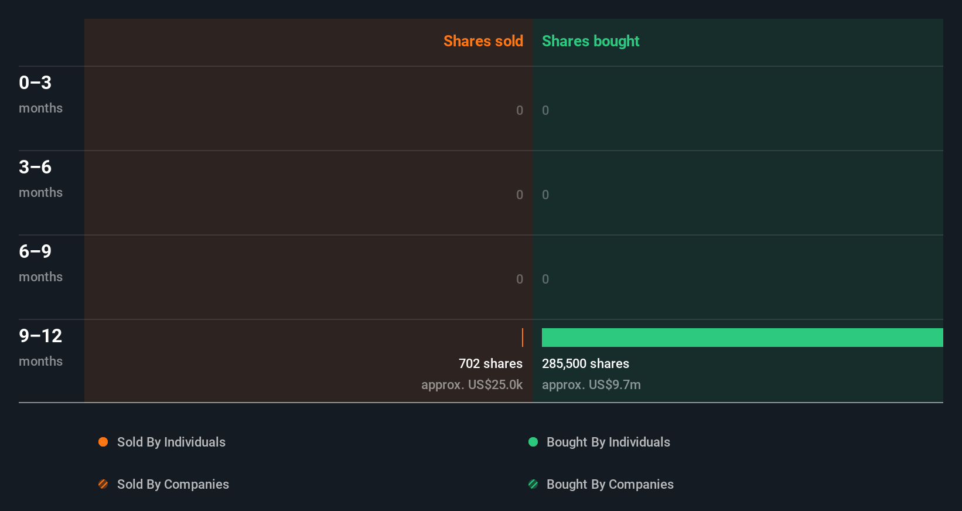This screenshot has width=962, height=511.
Task: Click the 0 bought value in 3–6 months row
Action: (x=545, y=195)
